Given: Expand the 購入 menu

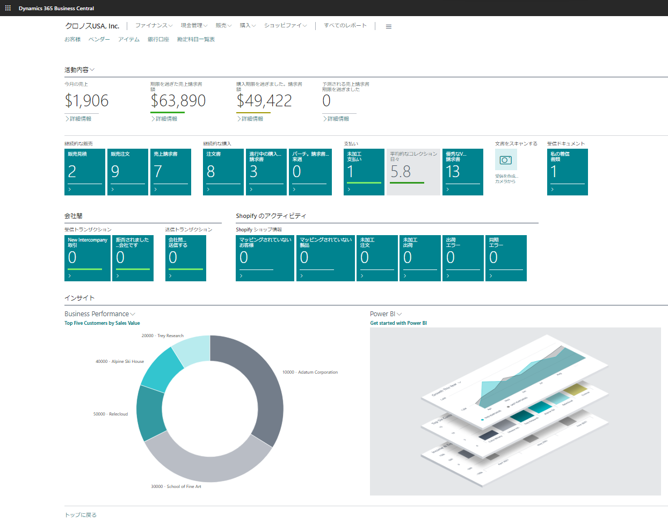Looking at the screenshot, I should [x=248, y=25].
